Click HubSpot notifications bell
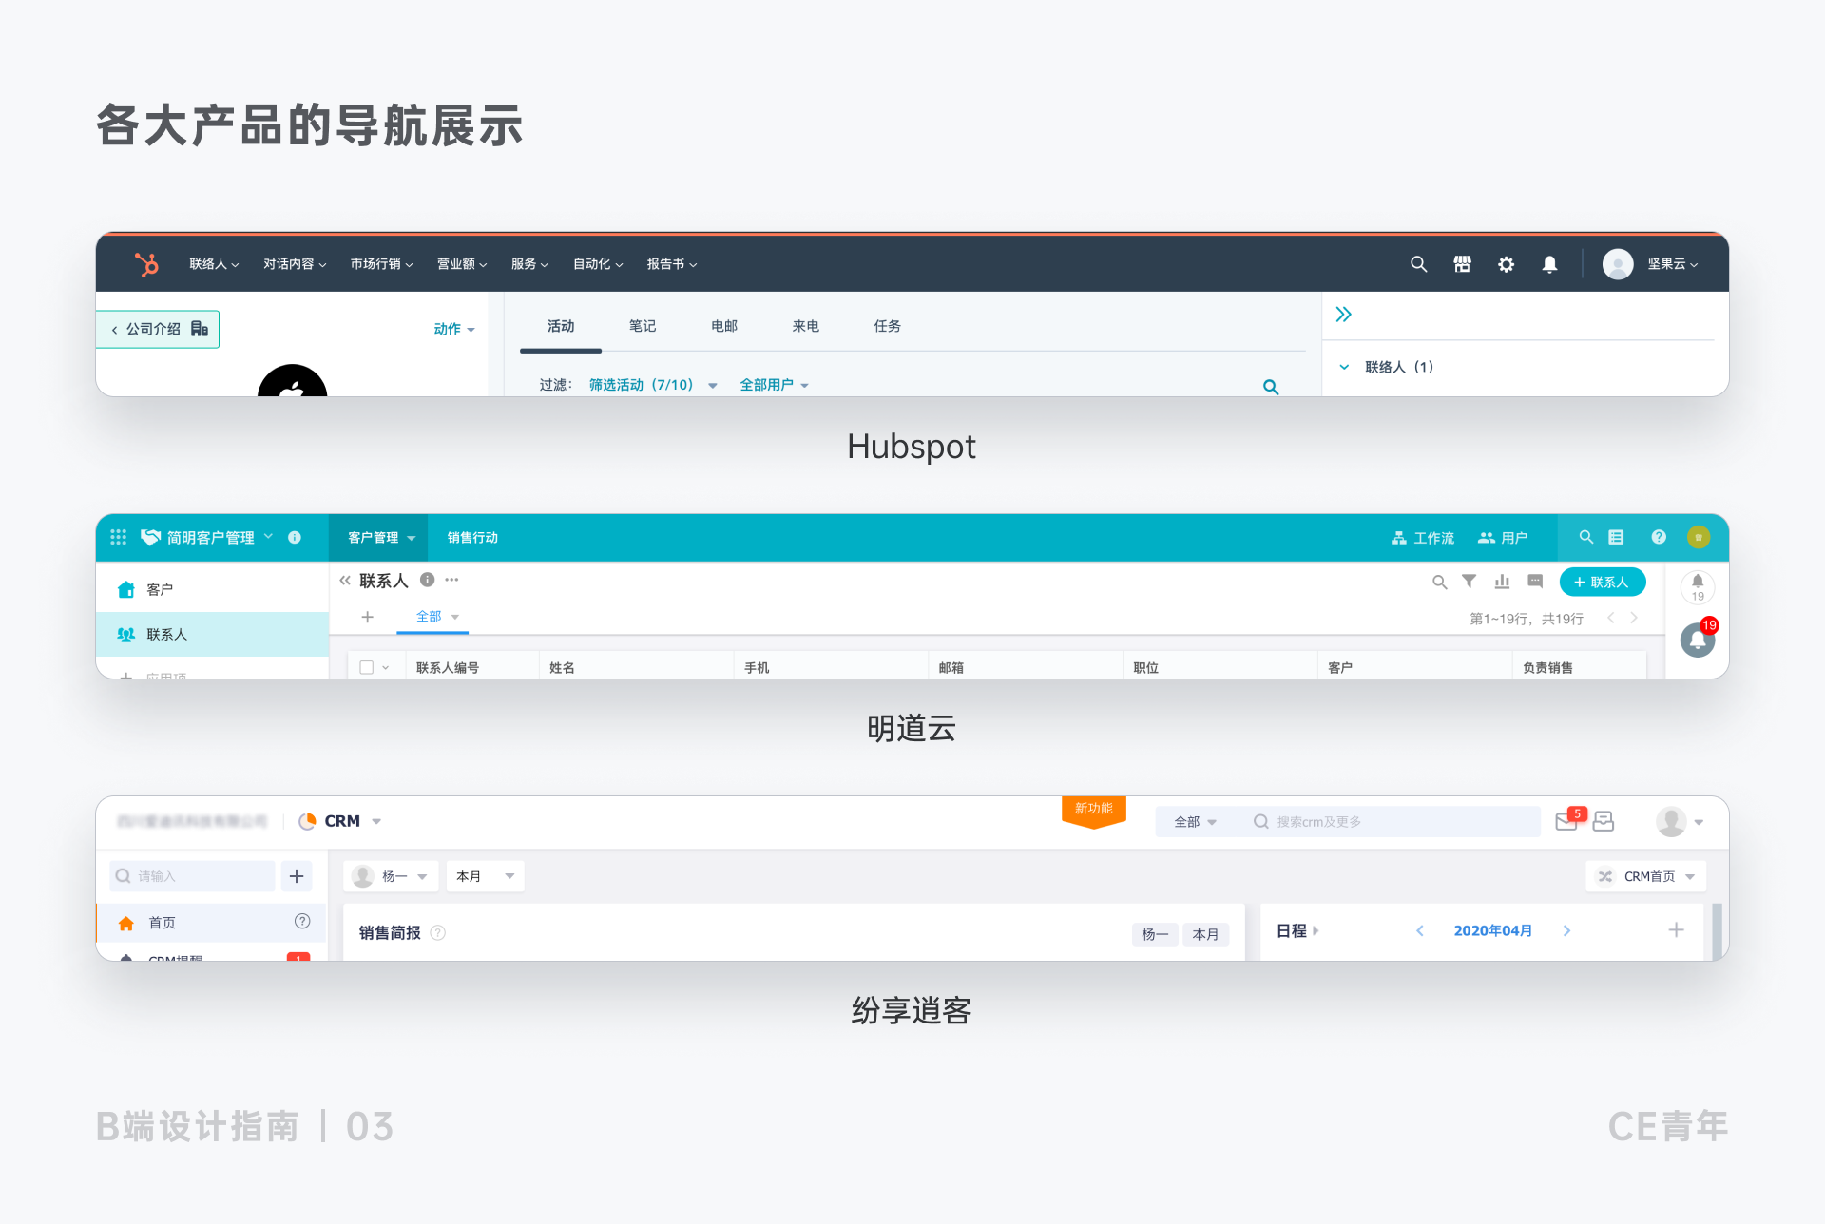 (x=1549, y=264)
